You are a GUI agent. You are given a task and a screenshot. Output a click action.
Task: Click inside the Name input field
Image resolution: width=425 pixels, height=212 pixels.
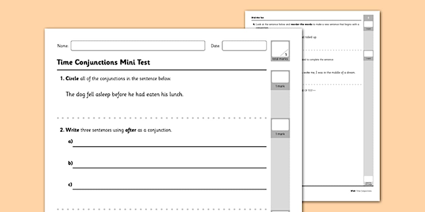click(138, 46)
